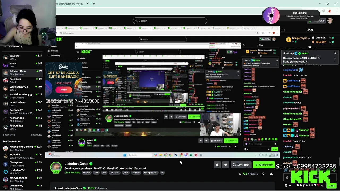Click BotRix sender name in pinned message
340x191 pixels.
pos(305,53)
